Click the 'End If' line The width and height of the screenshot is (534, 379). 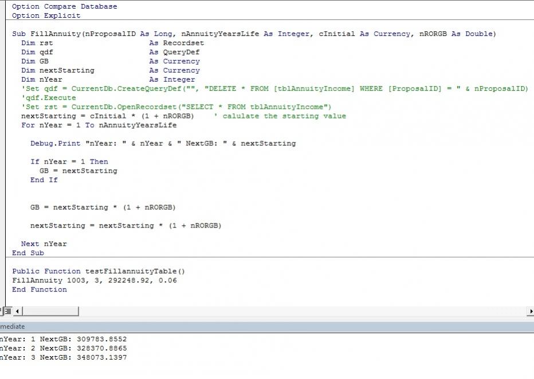44,180
